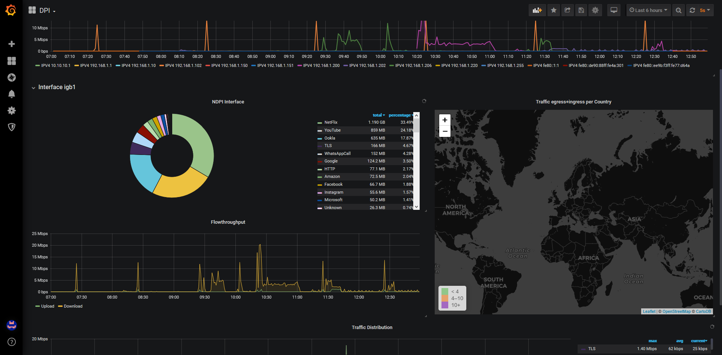
Task: Sort pie legend by percentage column
Action: pos(400,115)
